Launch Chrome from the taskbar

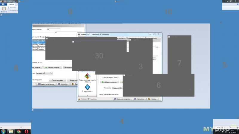[19, 131]
